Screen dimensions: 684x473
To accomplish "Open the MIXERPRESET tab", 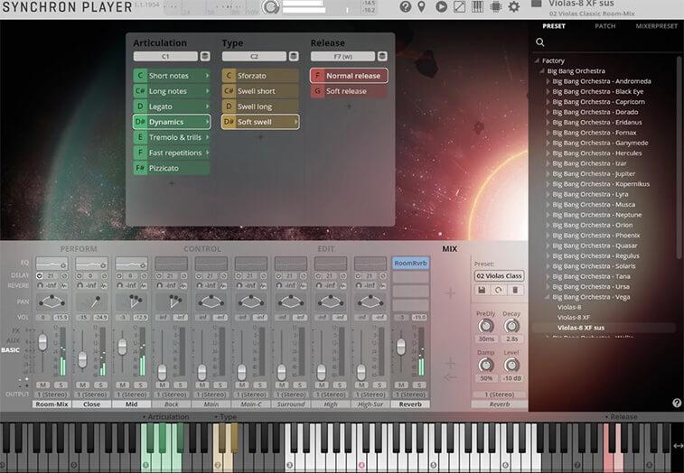I will (656, 26).
